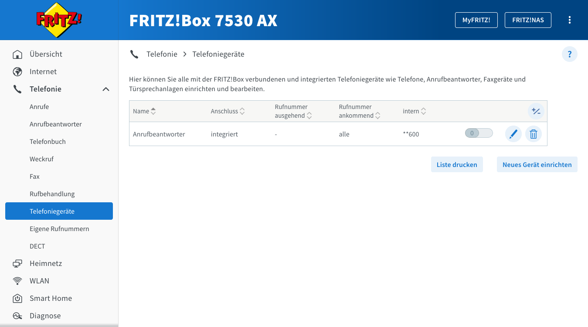Click the FRITZ!NAS button
Screen dimensions: 588x327
528,20
